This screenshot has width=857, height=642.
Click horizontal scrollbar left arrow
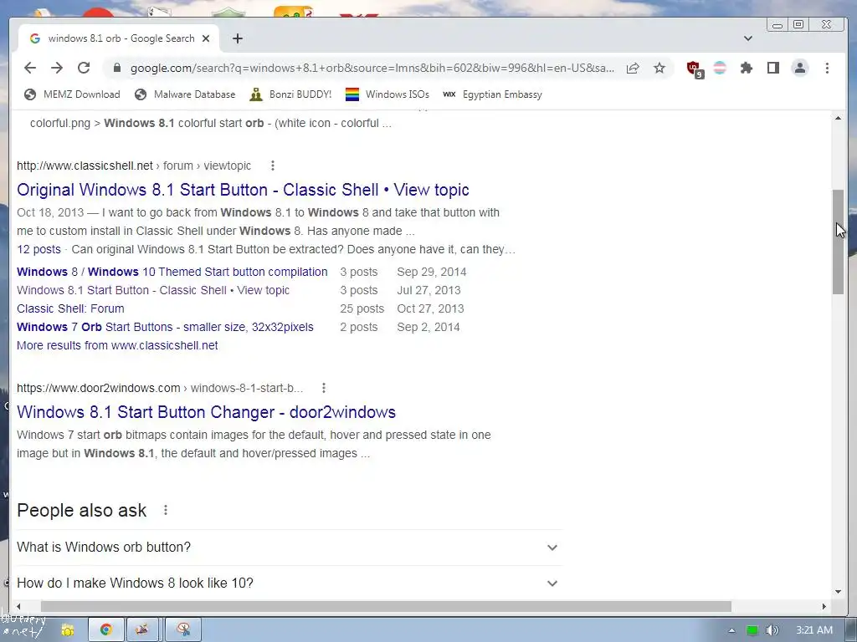(18, 607)
